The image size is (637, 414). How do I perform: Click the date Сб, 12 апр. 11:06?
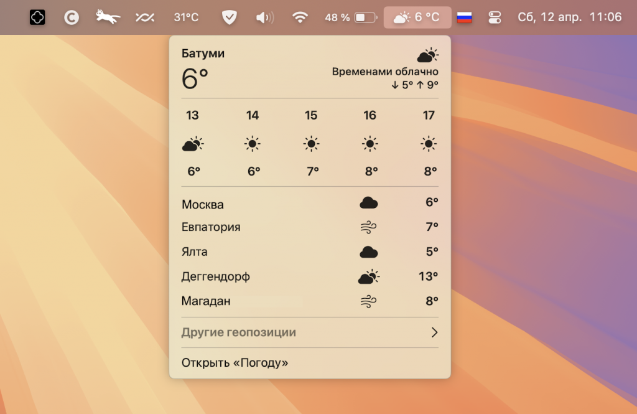pyautogui.click(x=570, y=17)
